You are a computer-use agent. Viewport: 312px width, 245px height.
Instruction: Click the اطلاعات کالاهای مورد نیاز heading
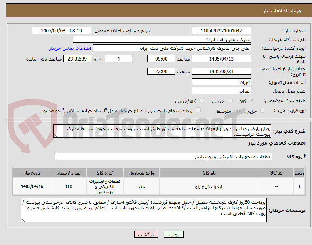point(277,143)
